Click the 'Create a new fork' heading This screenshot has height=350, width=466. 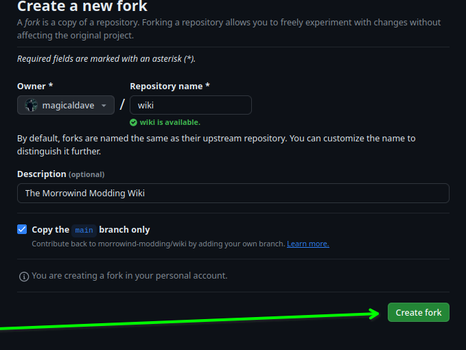82,6
